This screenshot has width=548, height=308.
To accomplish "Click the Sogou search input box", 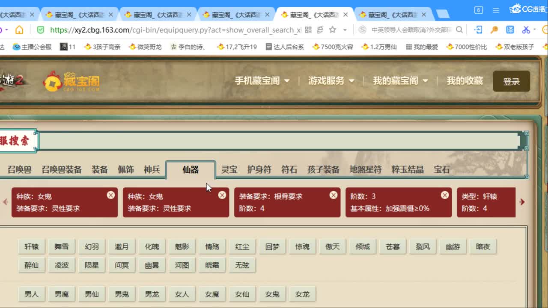I will (x=411, y=30).
